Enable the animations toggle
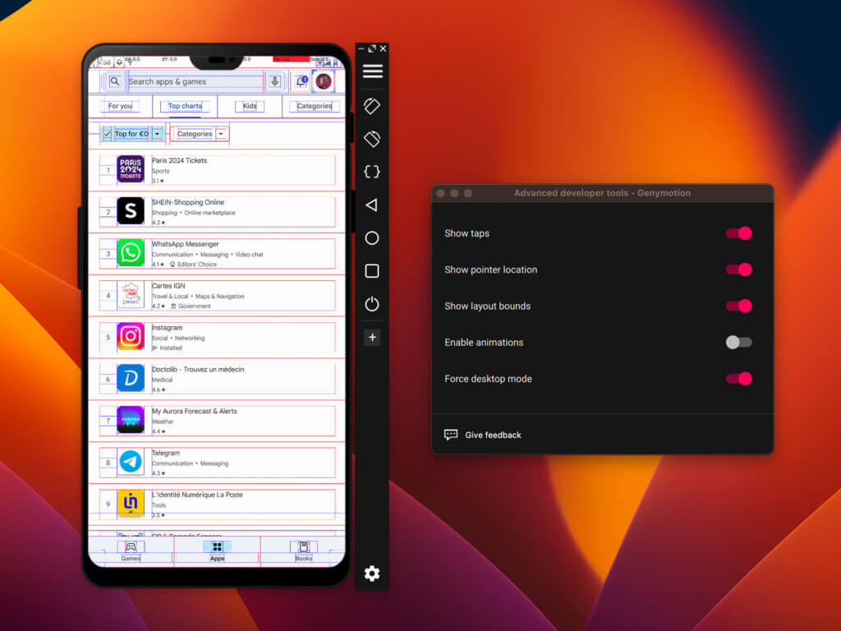The height and width of the screenshot is (631, 841). pyautogui.click(x=738, y=343)
